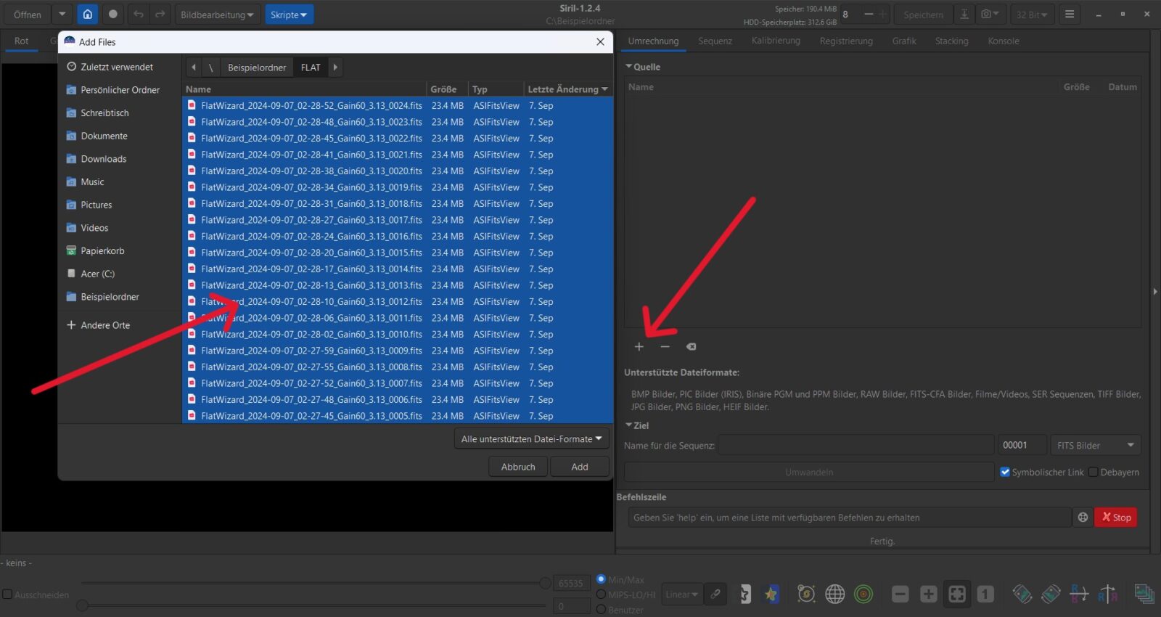The image size is (1161, 617).
Task: Clear the source list with the erase icon
Action: (x=692, y=347)
